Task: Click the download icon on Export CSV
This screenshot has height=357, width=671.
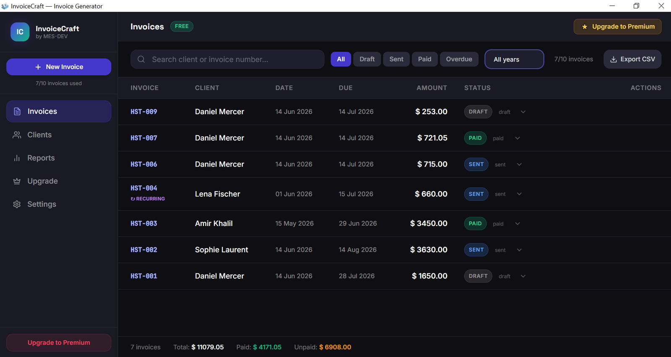Action: click(x=614, y=59)
